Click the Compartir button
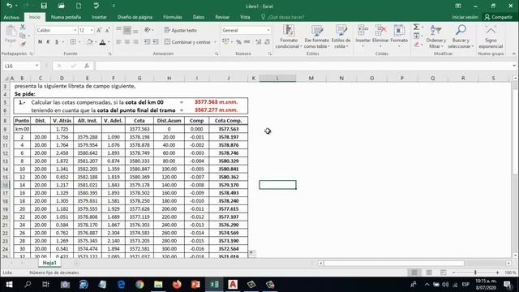The height and width of the screenshot is (292, 519). click(498, 17)
